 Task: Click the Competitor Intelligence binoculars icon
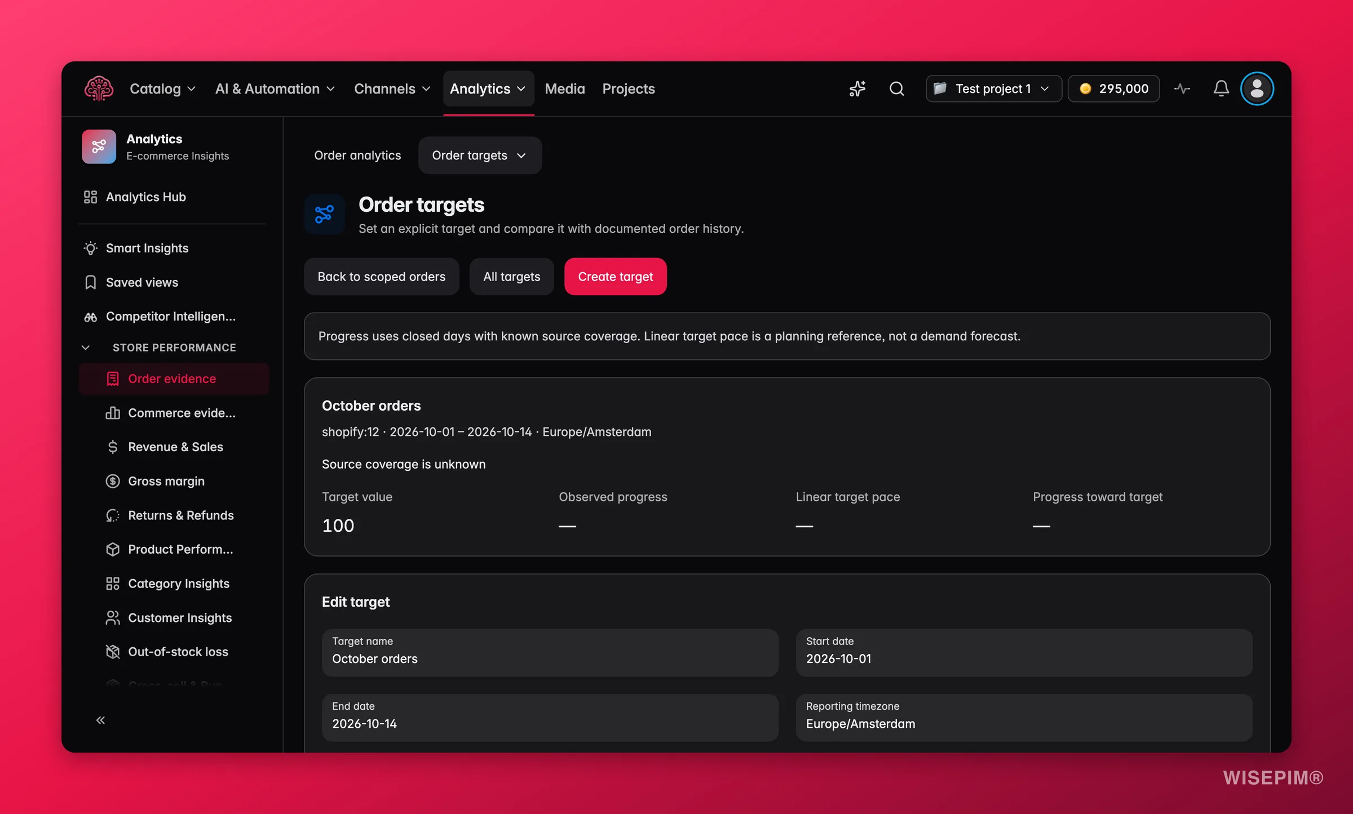90,317
